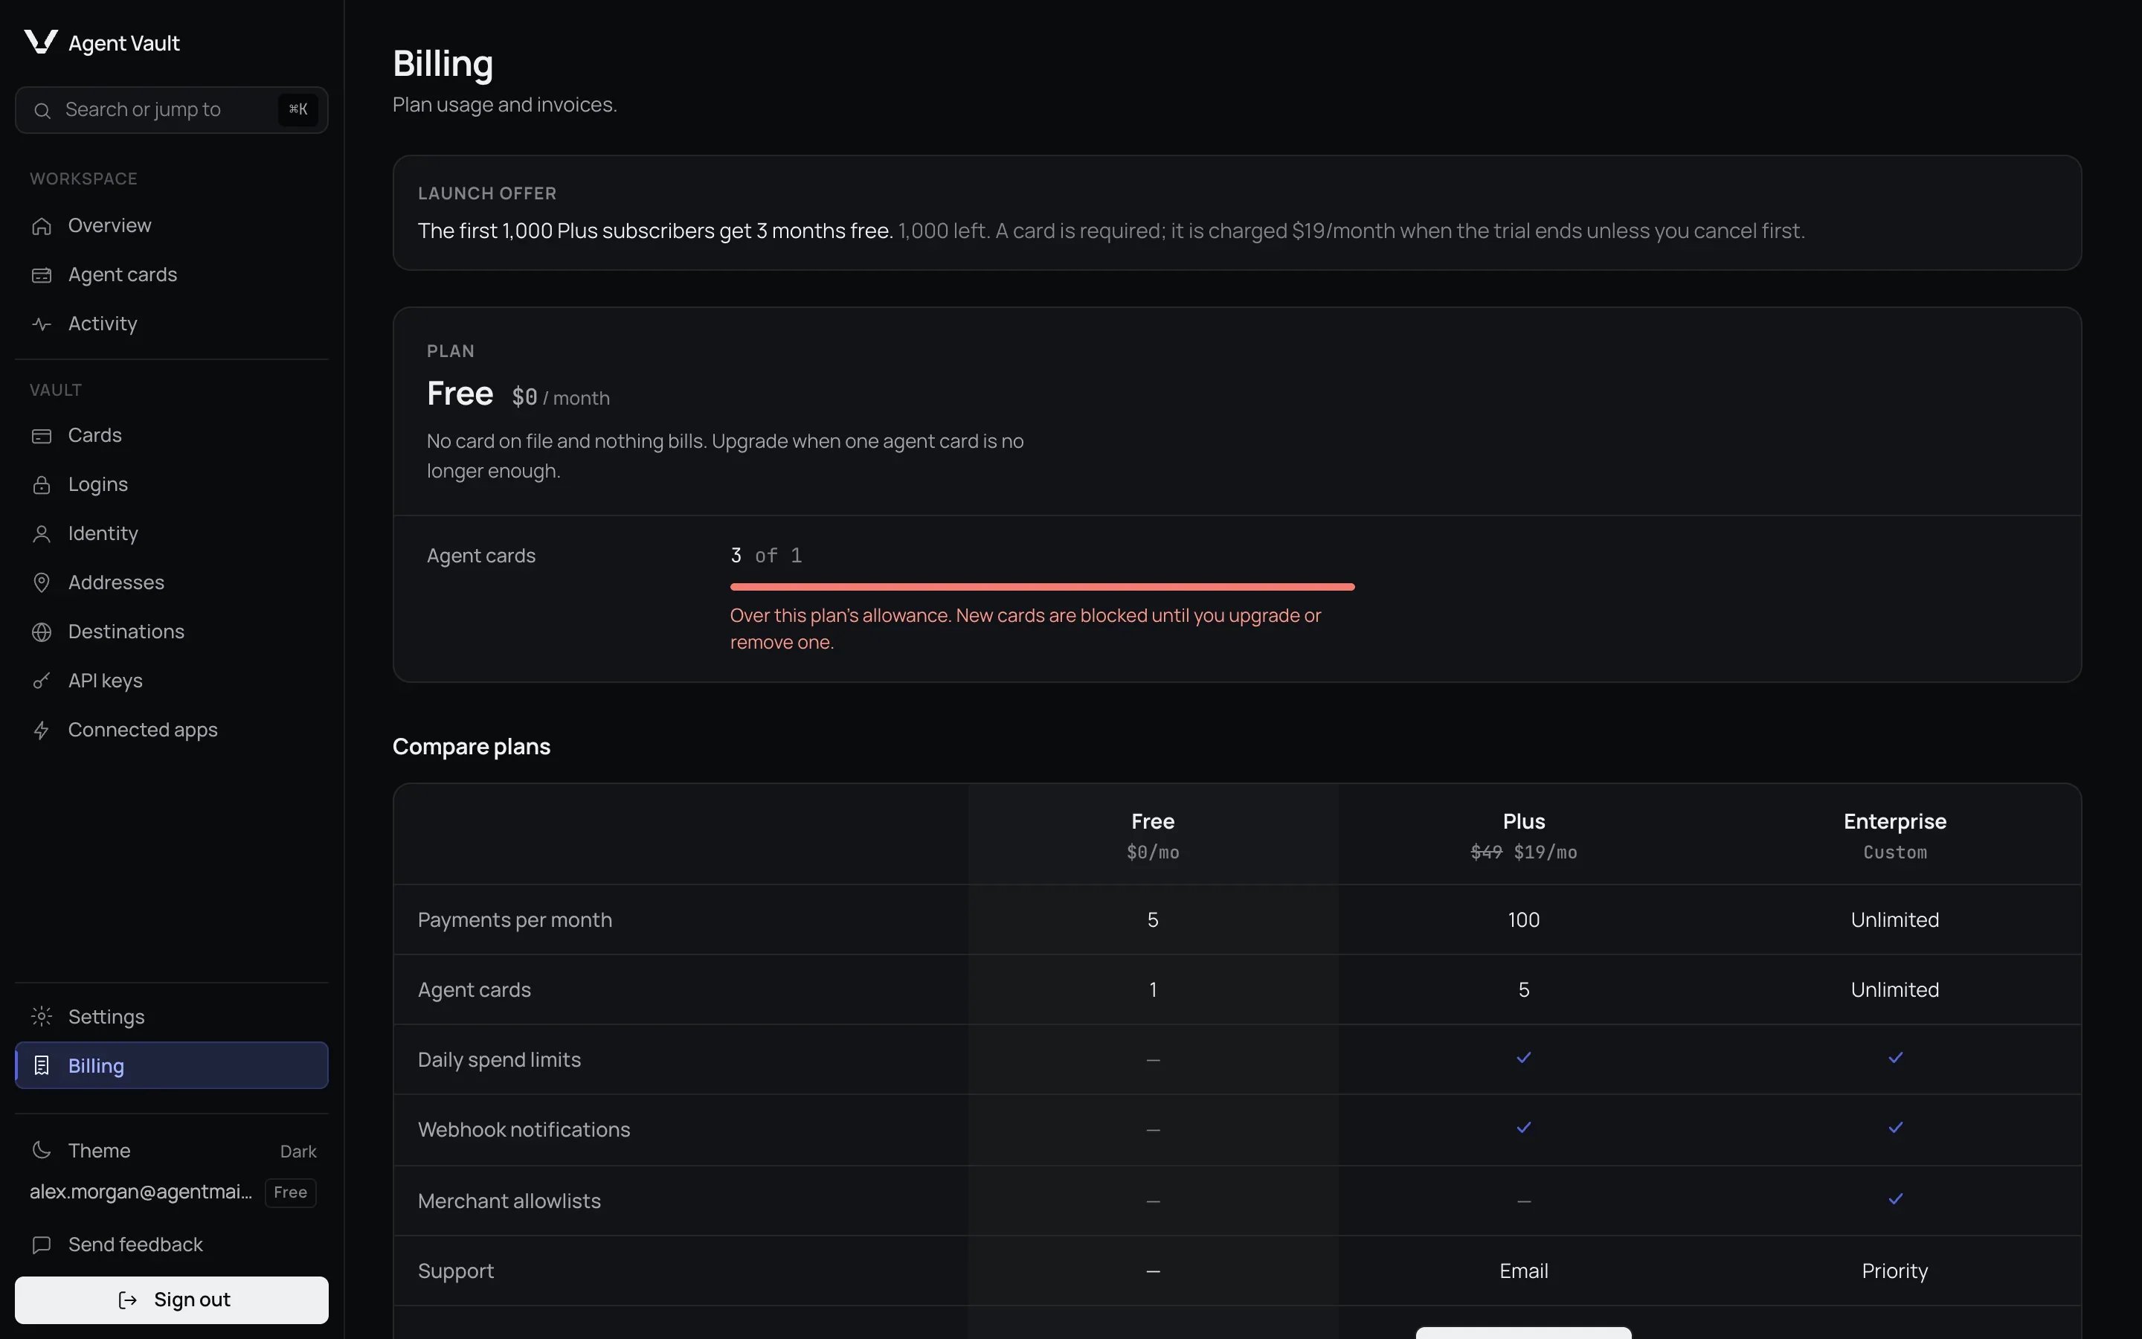The image size is (2142, 1339).
Task: Click the Sign out button
Action: tap(172, 1300)
